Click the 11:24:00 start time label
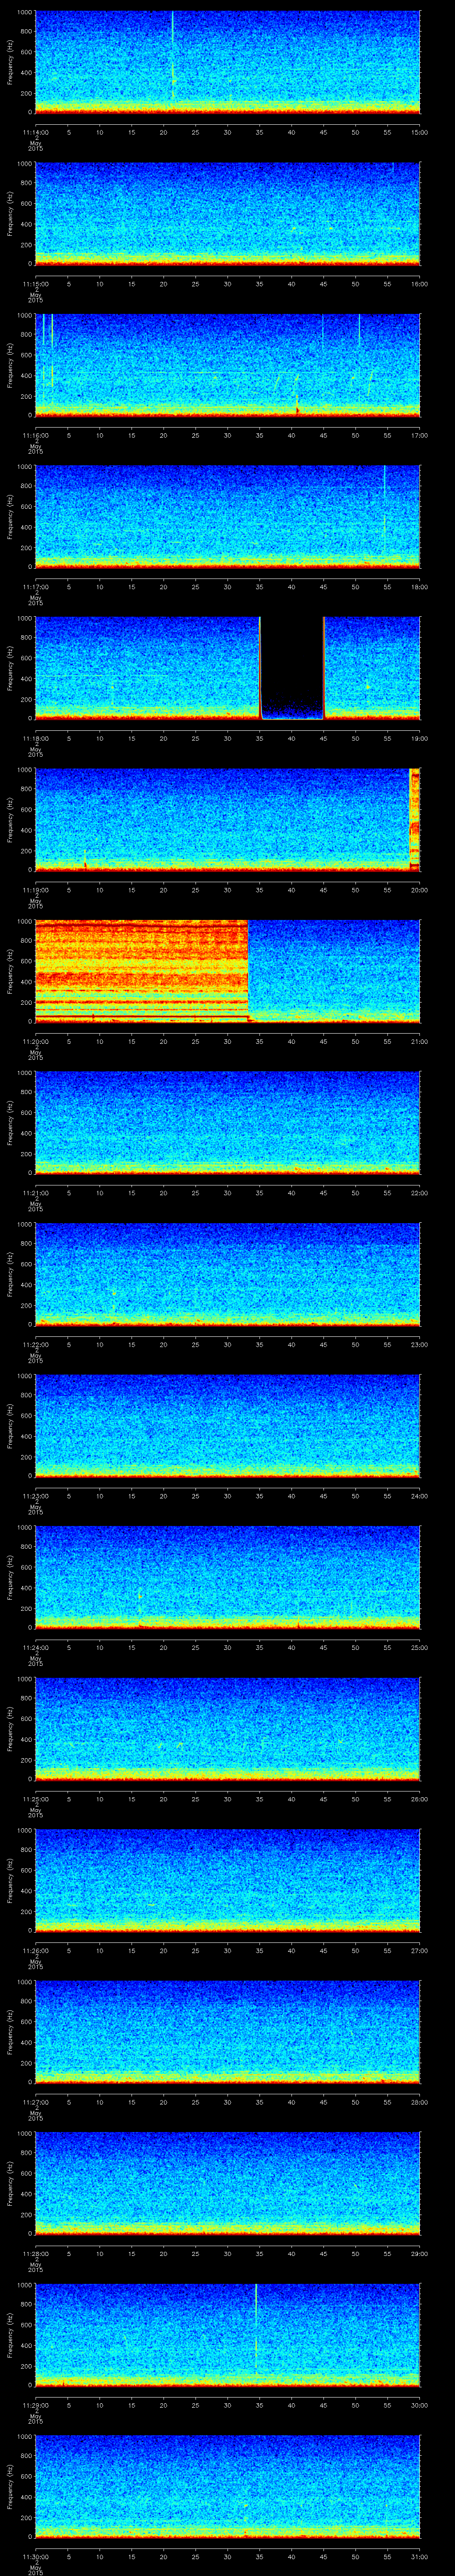 pyautogui.click(x=35, y=1647)
